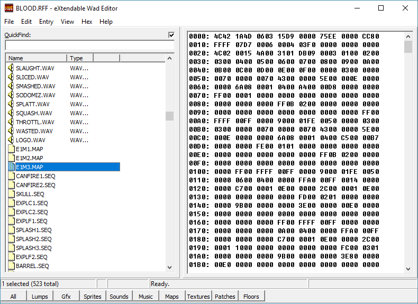Viewport: 418px width, 304px height.
Task: Open the Hex menu
Action: point(87,22)
